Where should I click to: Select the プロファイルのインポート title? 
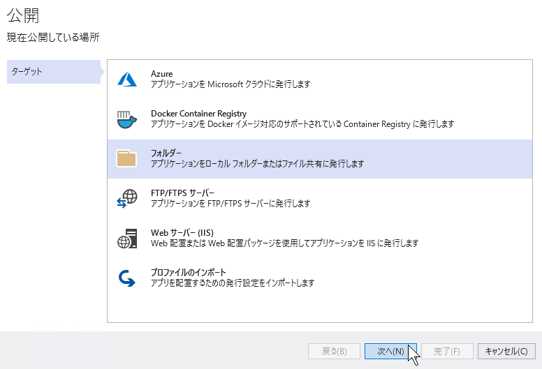point(189,272)
